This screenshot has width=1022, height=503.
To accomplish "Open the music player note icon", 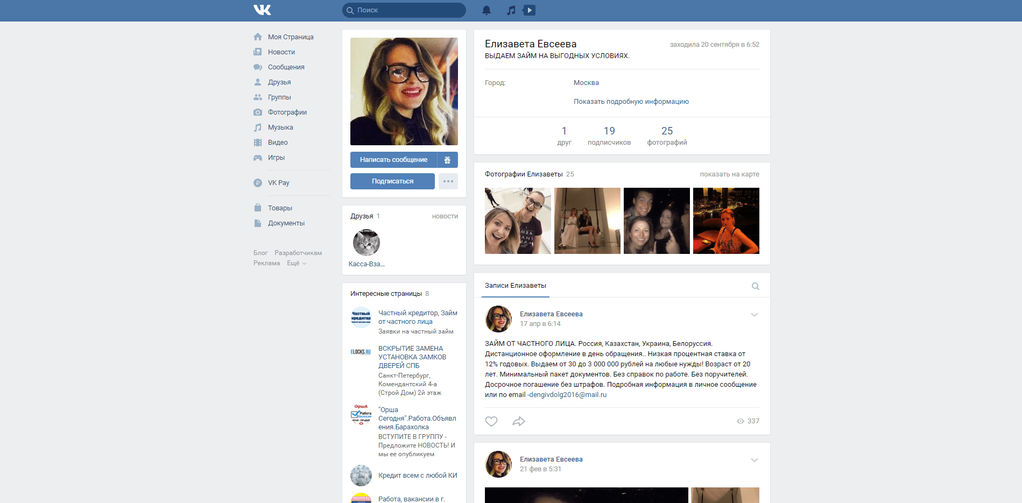I will 511,10.
